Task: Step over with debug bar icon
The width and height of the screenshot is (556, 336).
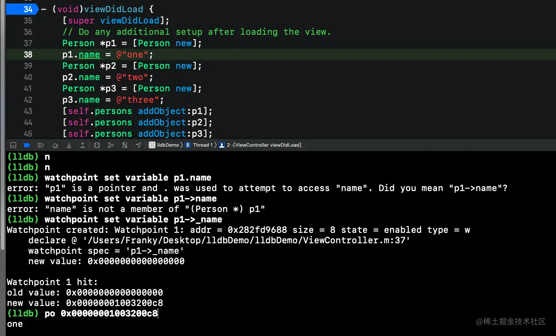Action: point(55,145)
